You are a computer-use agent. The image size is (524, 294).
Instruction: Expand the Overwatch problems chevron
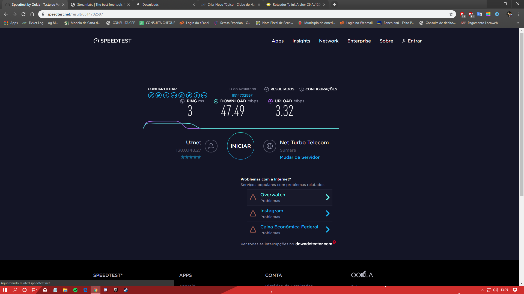pos(328,197)
